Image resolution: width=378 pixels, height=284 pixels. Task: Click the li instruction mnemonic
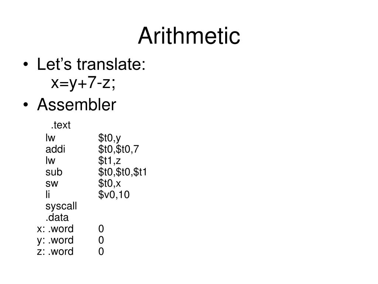click(48, 195)
